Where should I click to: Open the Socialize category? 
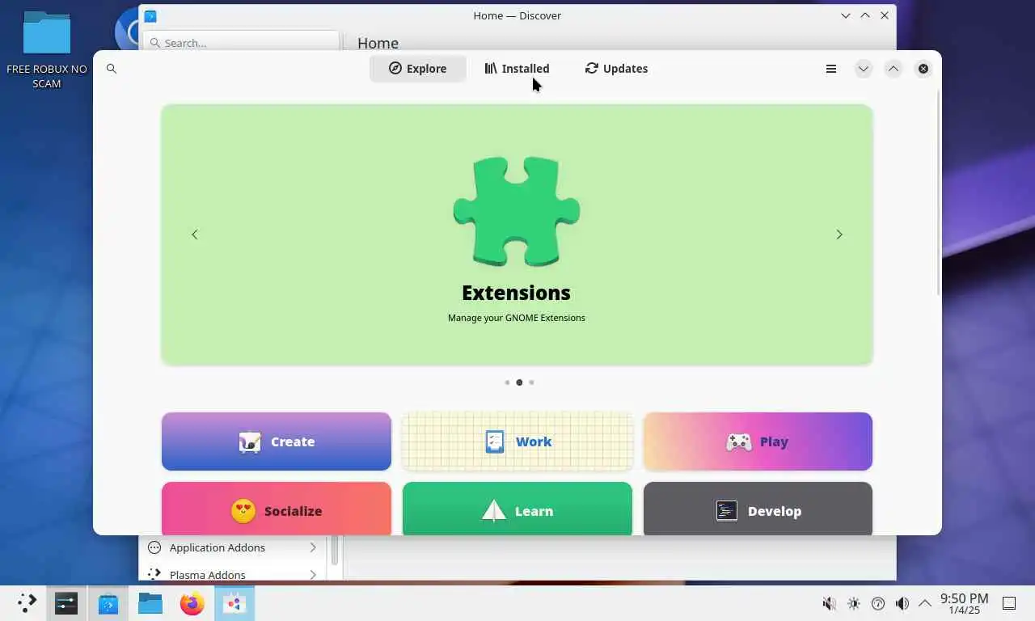[x=277, y=509]
